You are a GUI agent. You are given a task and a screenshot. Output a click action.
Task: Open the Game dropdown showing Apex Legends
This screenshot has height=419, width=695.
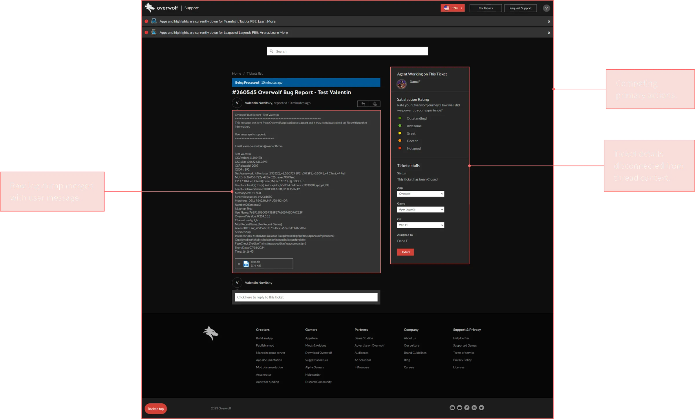click(420, 209)
